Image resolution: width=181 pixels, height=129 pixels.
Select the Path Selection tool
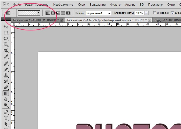[x=6, y=124]
